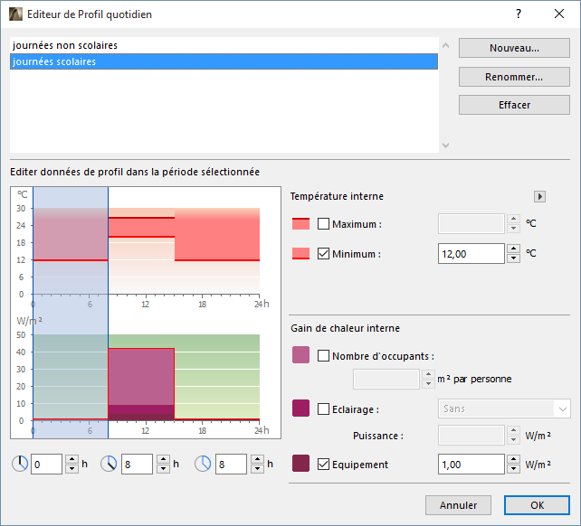This screenshot has width=581, height=526.
Task: Click the middle clock icon below the chart
Action: click(x=109, y=464)
